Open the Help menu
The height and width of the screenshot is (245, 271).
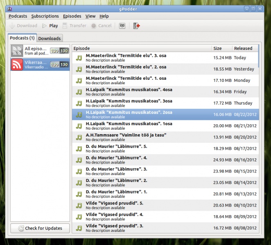click(x=104, y=16)
